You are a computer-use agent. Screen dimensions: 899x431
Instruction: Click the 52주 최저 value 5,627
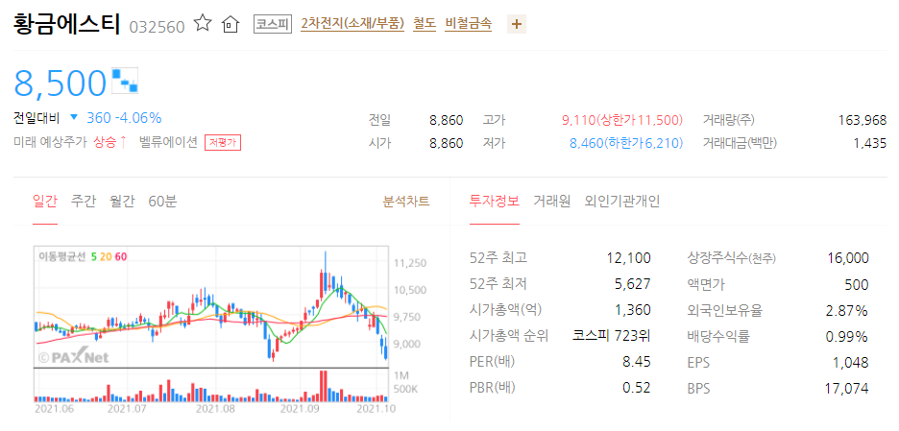[632, 284]
